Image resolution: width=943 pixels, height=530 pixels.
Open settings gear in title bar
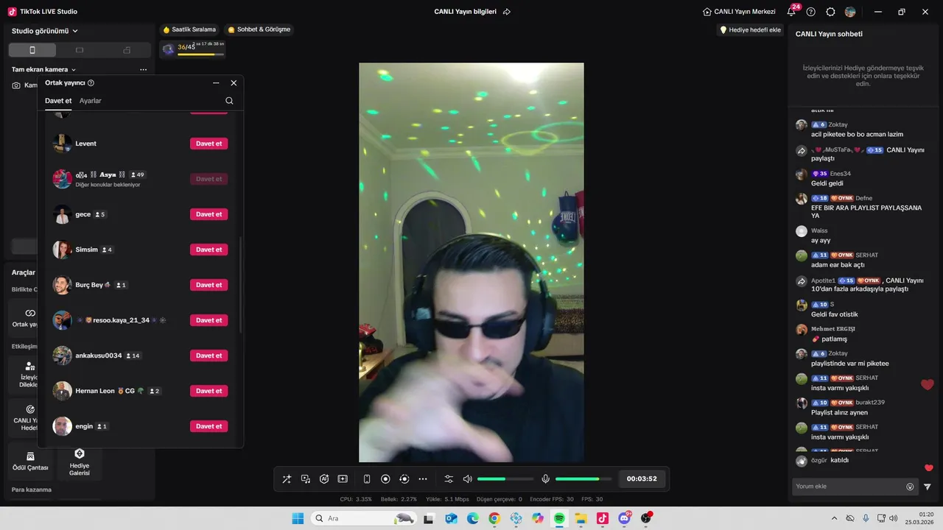830,12
